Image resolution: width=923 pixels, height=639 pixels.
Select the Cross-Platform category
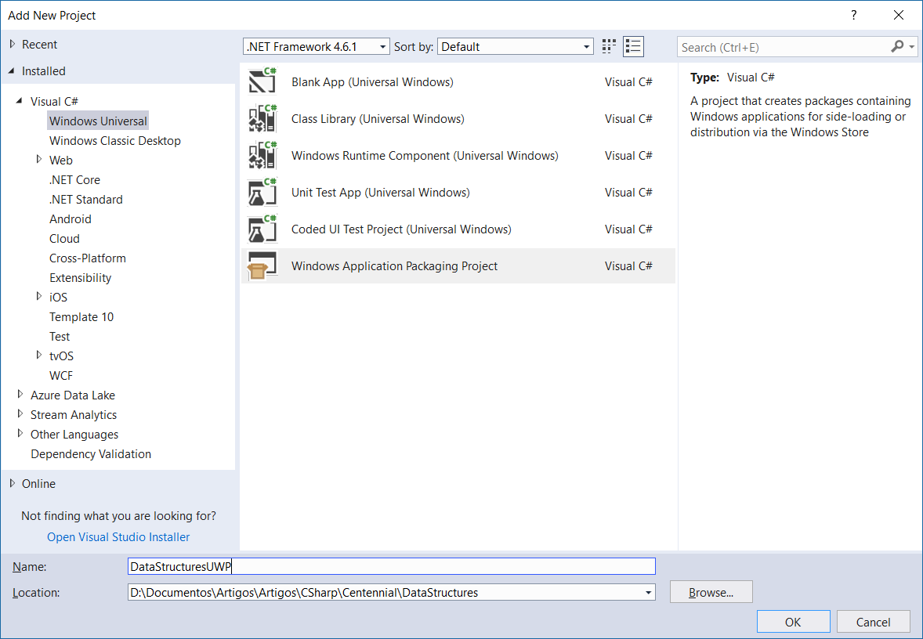click(x=87, y=258)
